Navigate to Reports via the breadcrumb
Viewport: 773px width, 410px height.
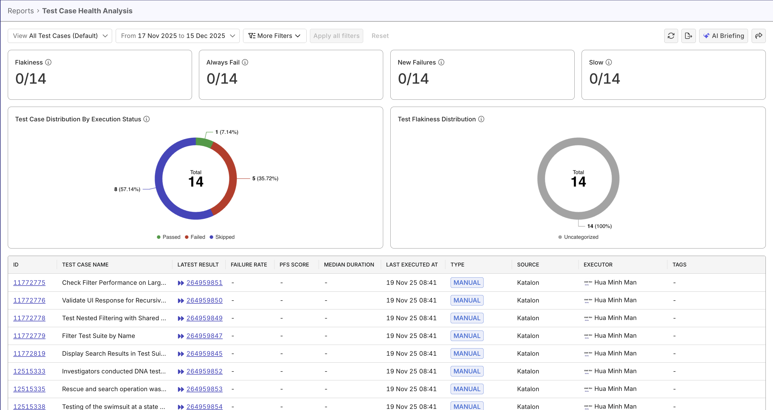point(21,11)
